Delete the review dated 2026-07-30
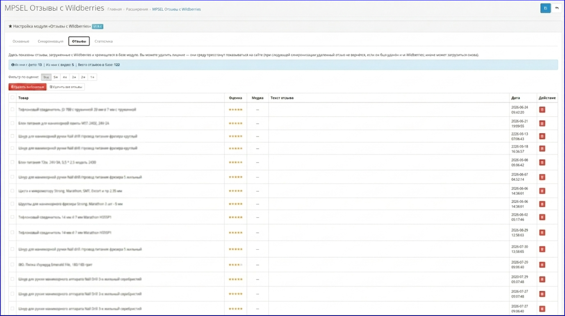565x316 pixels. coord(542,249)
